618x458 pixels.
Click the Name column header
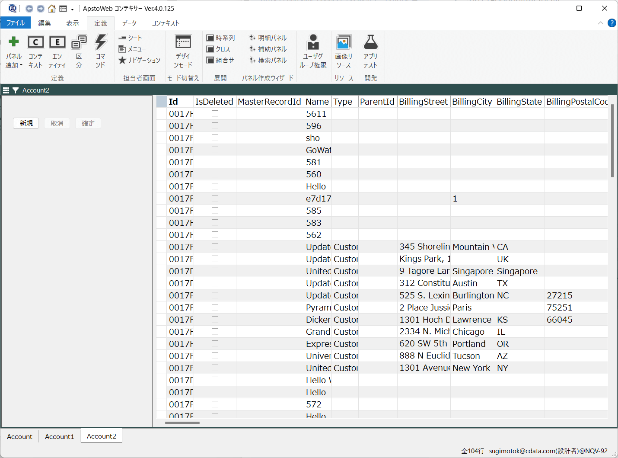(317, 102)
